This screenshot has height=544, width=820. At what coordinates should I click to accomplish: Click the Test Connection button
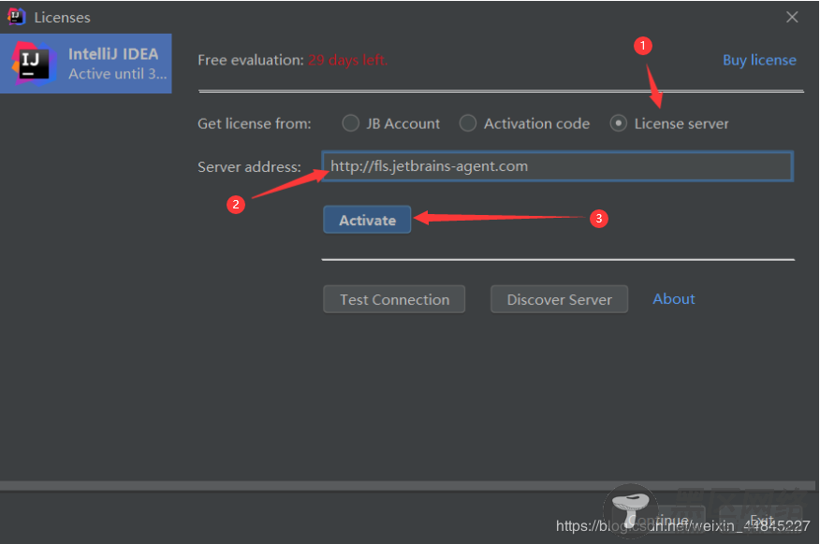click(x=394, y=299)
